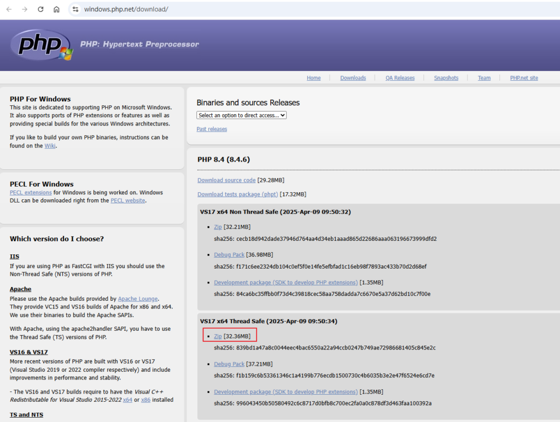The width and height of the screenshot is (560, 422).
Task: Open the QA Releases navigation link
Action: 400,78
